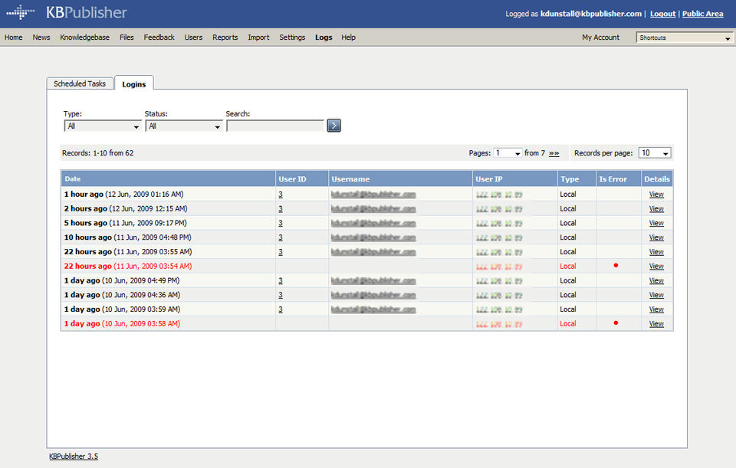The height and width of the screenshot is (468, 736).
Task: Click red error dot in 03:54 AM row
Action: tap(616, 266)
